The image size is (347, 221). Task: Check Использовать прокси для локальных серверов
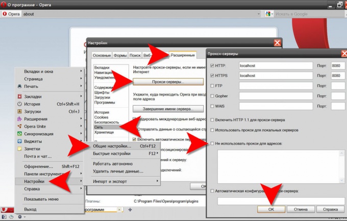click(212, 130)
